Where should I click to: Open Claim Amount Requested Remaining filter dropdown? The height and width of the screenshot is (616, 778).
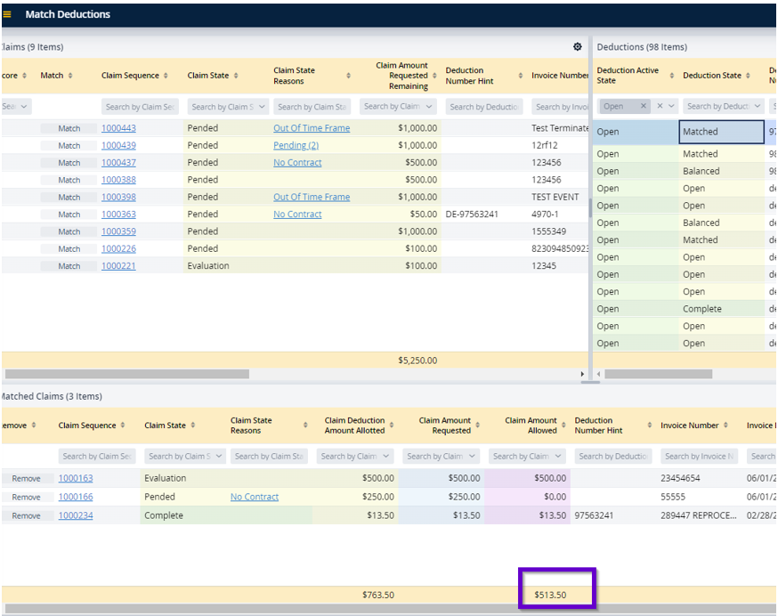pos(429,107)
